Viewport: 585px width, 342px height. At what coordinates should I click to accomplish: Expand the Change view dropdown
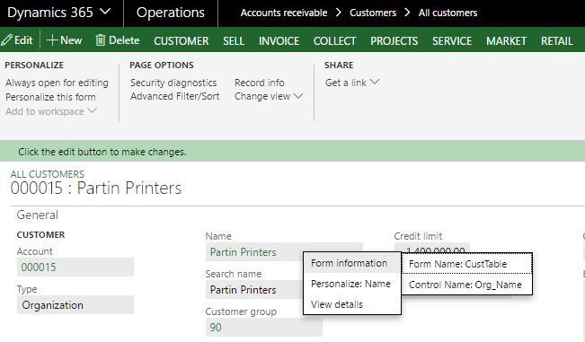point(298,96)
